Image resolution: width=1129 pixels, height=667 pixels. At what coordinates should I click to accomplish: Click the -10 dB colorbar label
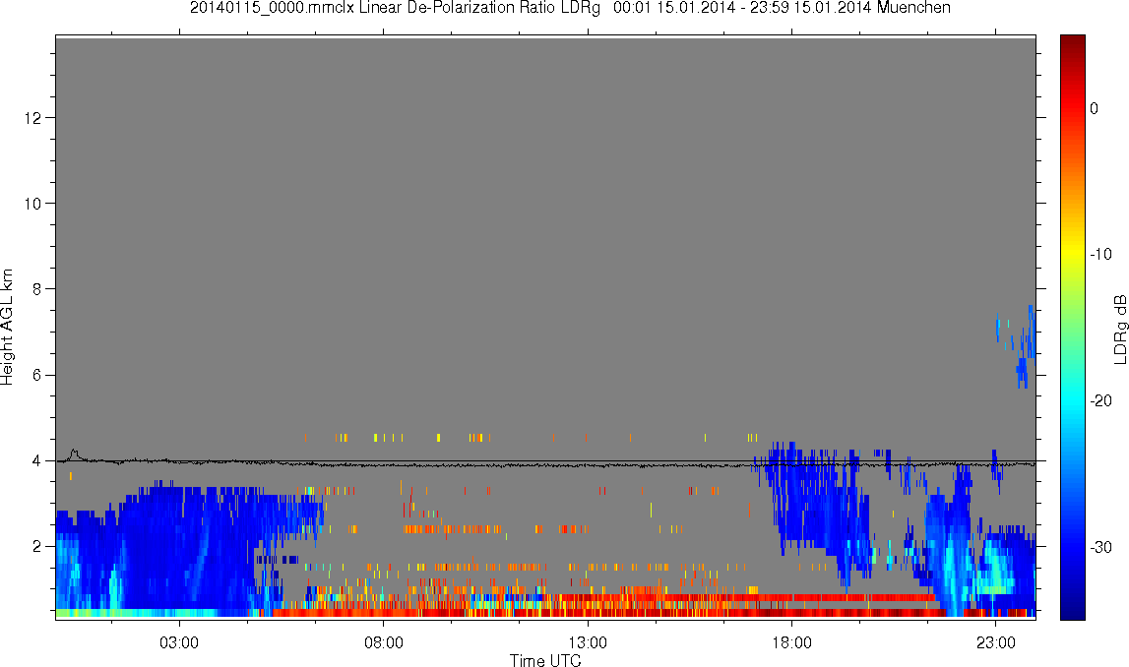click(1100, 254)
